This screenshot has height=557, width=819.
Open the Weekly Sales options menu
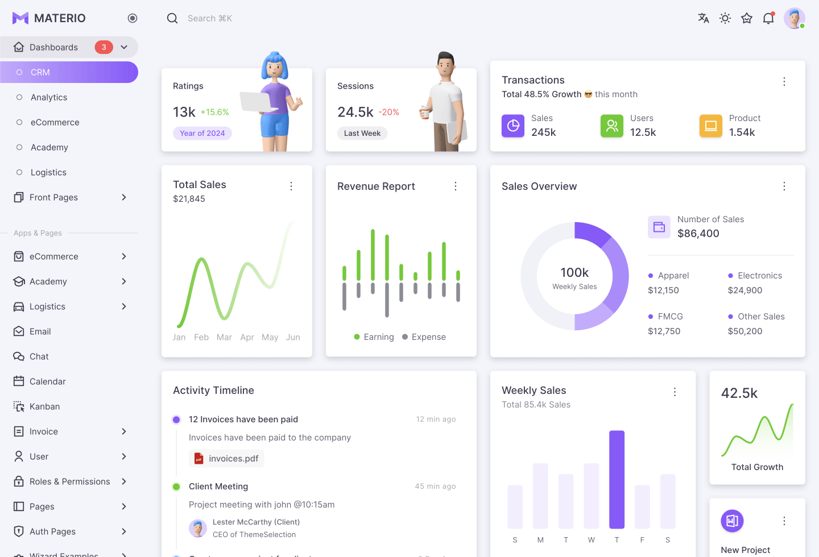click(x=675, y=392)
